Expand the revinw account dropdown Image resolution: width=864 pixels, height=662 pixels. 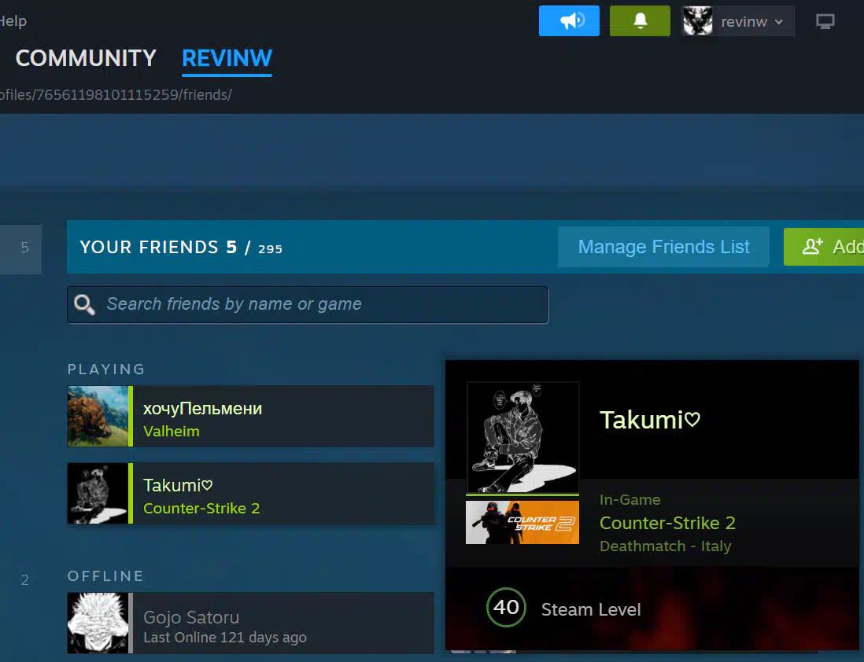pyautogui.click(x=752, y=21)
